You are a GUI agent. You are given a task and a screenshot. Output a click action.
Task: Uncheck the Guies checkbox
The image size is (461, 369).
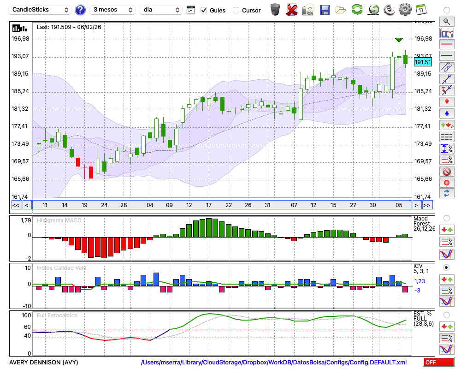click(x=204, y=10)
